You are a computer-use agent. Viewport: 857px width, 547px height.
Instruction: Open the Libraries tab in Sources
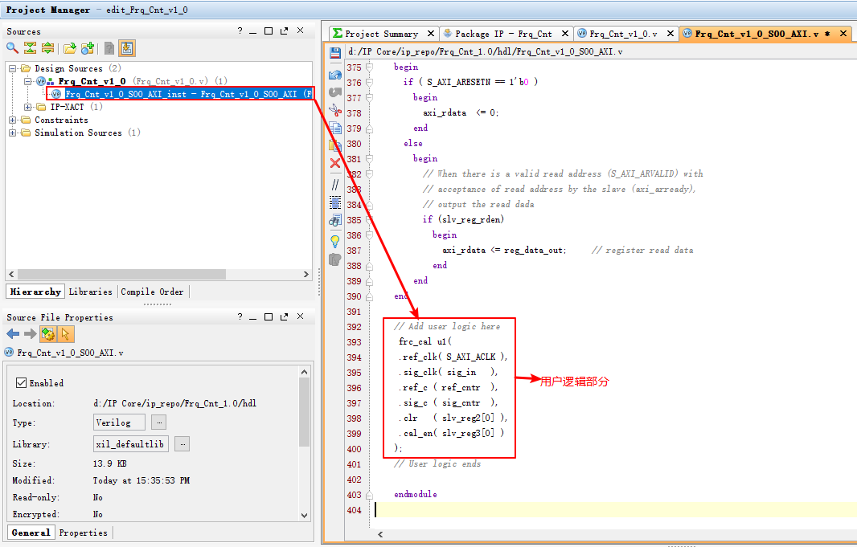pyautogui.click(x=90, y=292)
